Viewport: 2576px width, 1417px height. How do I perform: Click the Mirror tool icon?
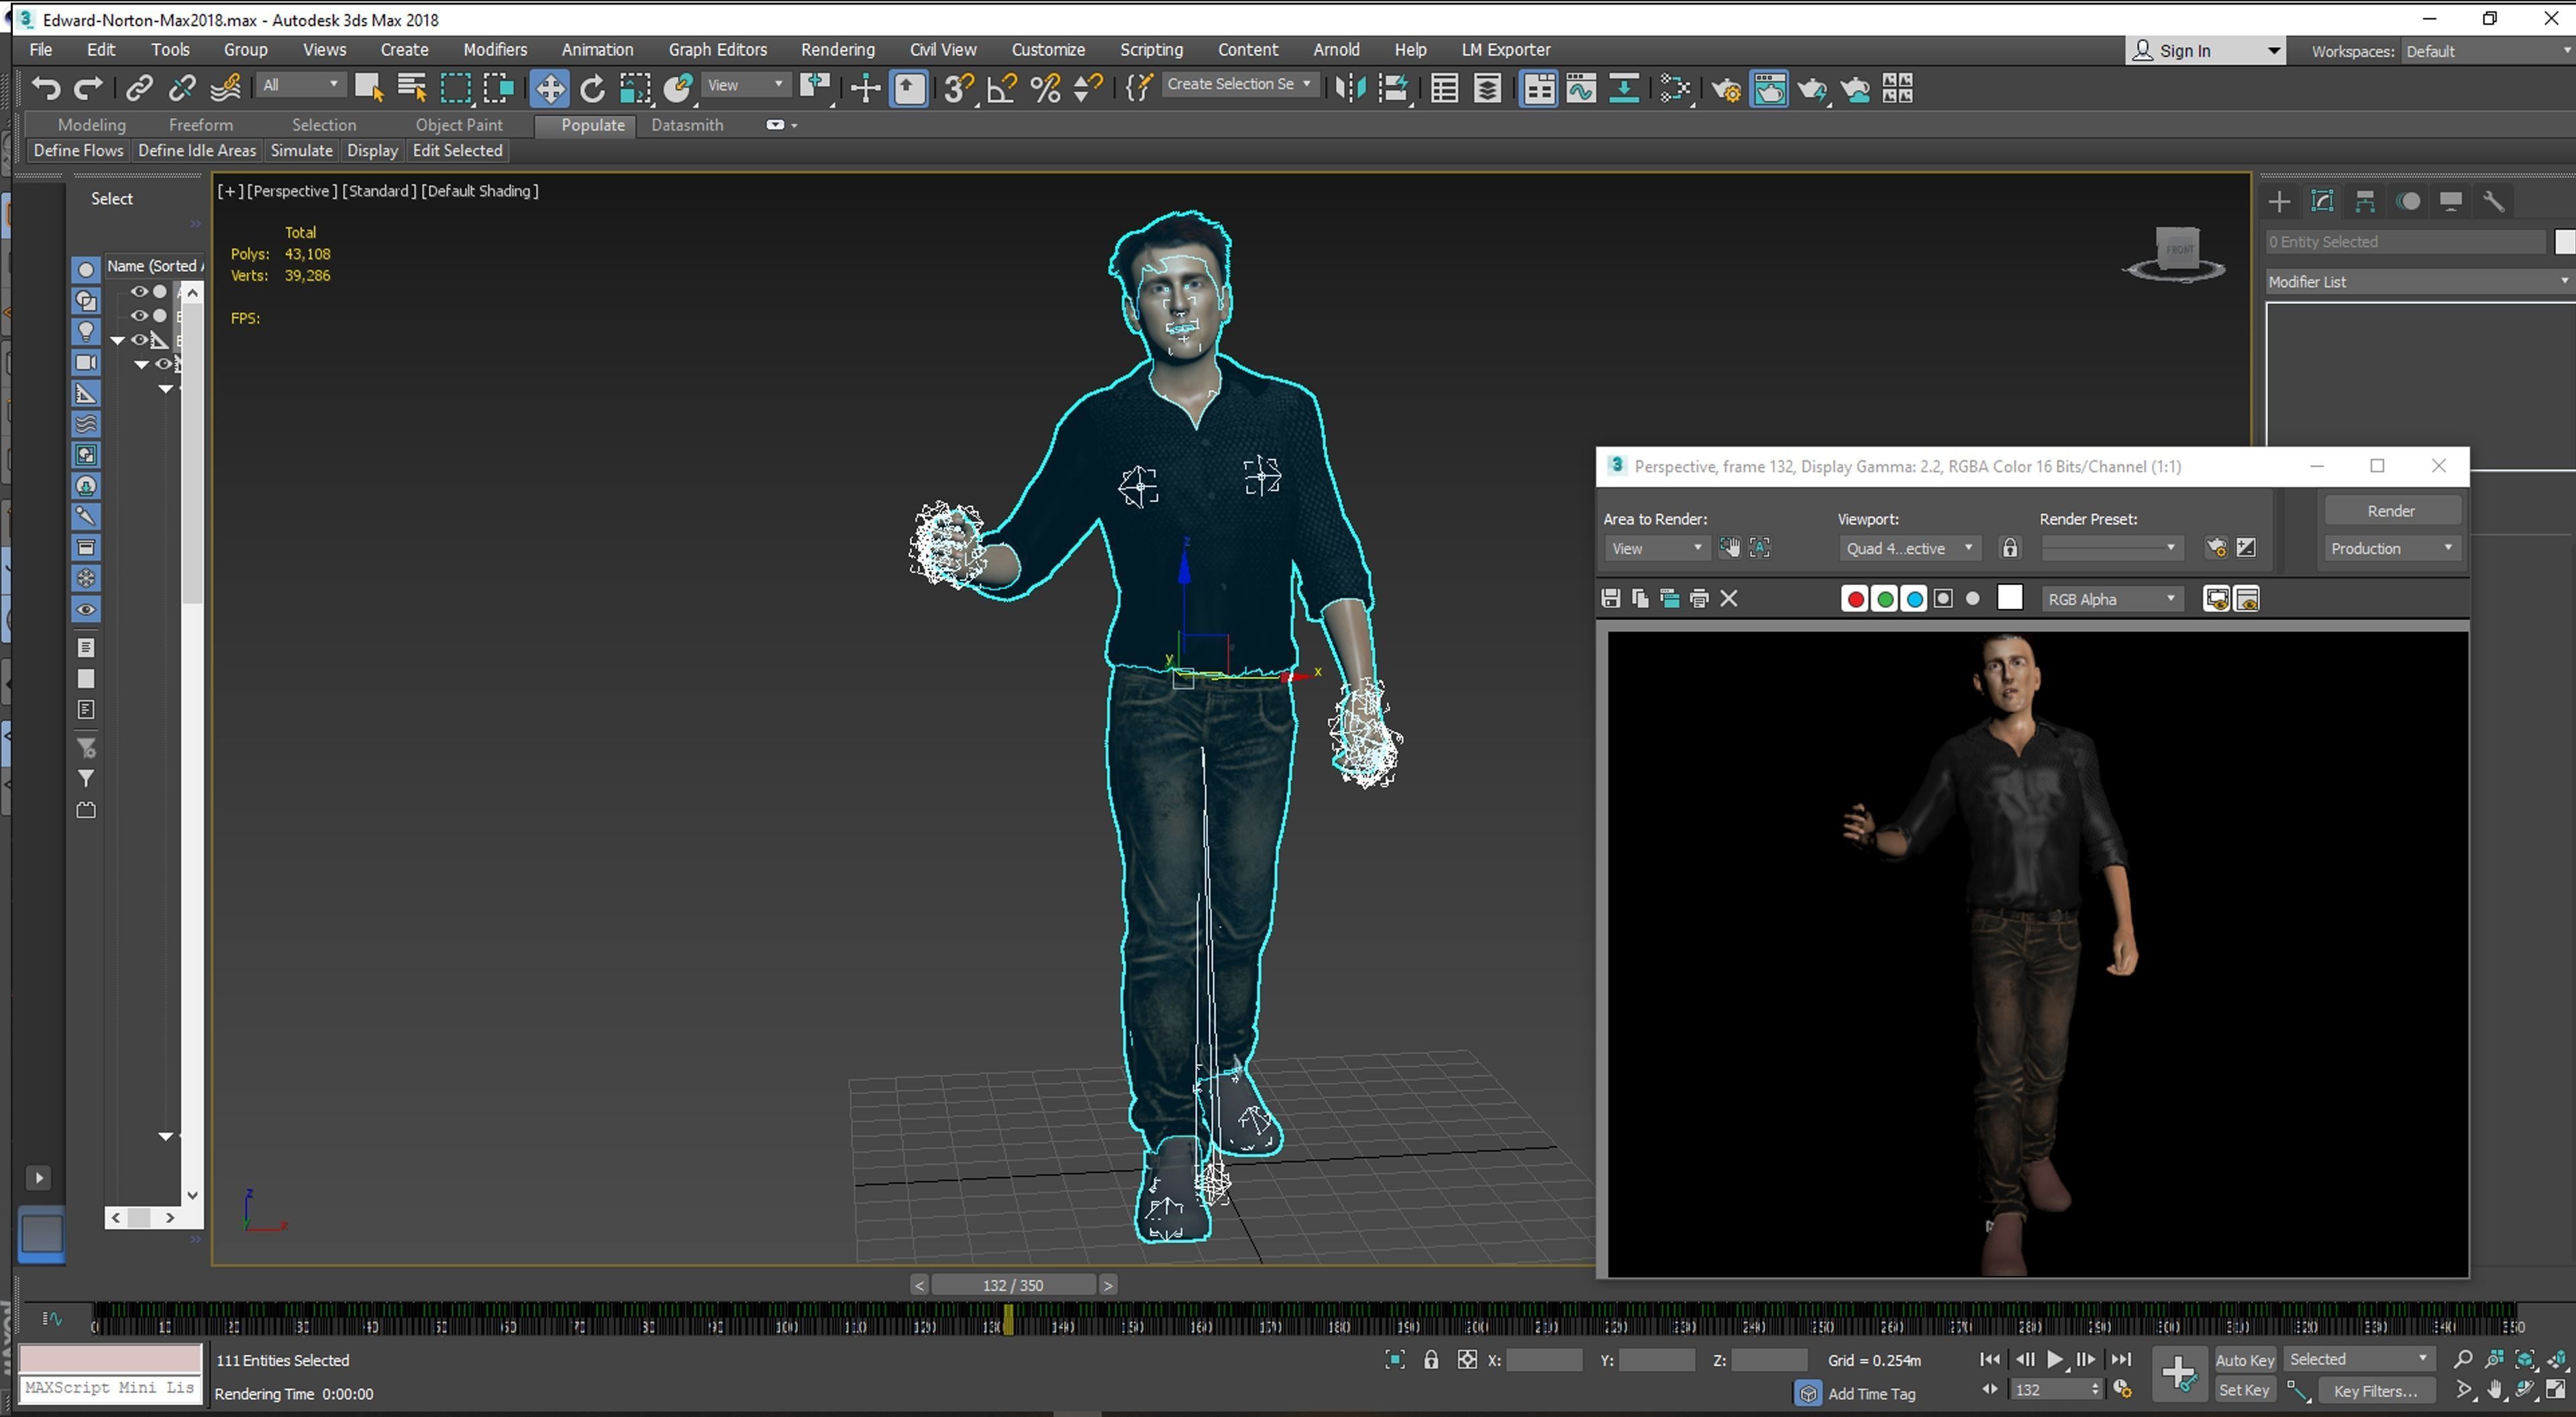(1349, 89)
